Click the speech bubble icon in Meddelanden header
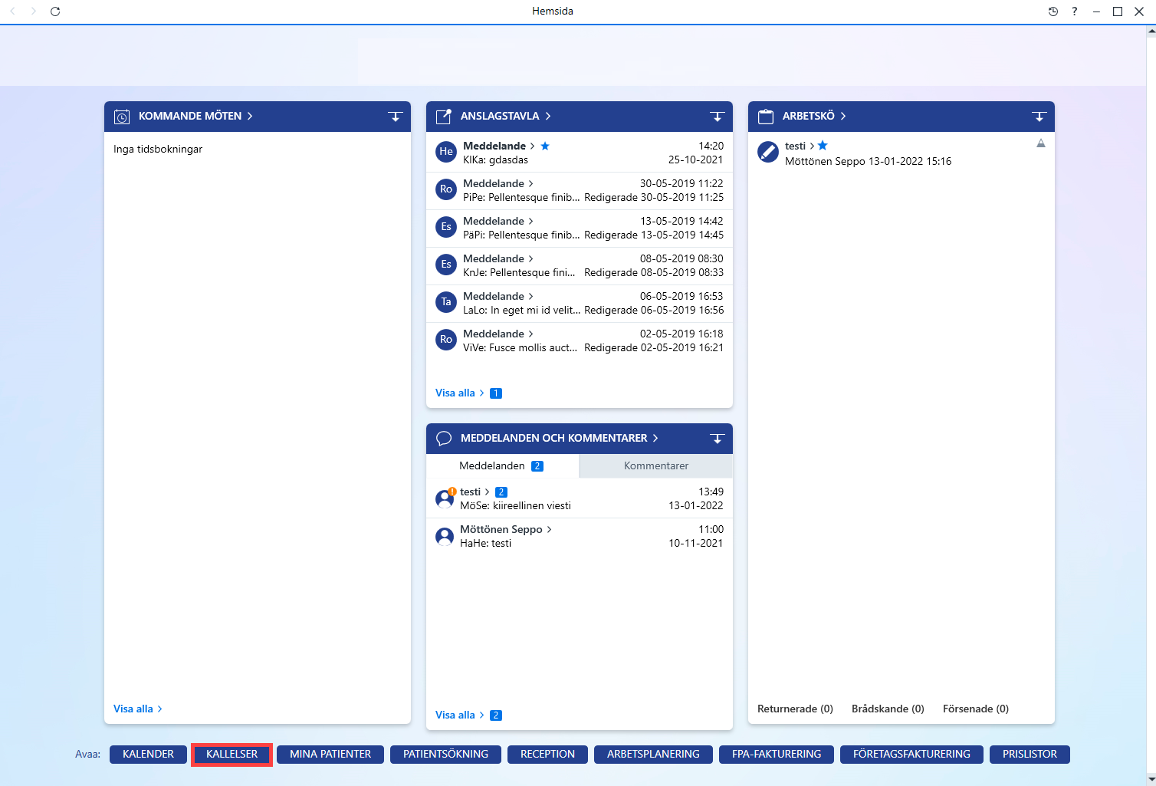1156x786 pixels. [444, 439]
